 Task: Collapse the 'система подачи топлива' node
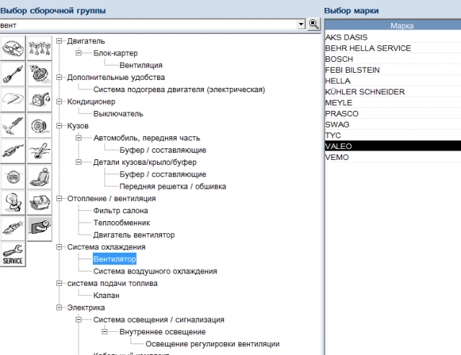tap(59, 283)
